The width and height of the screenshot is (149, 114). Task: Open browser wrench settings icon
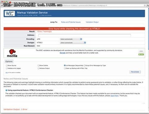pyautogui.click(x=148, y=5)
